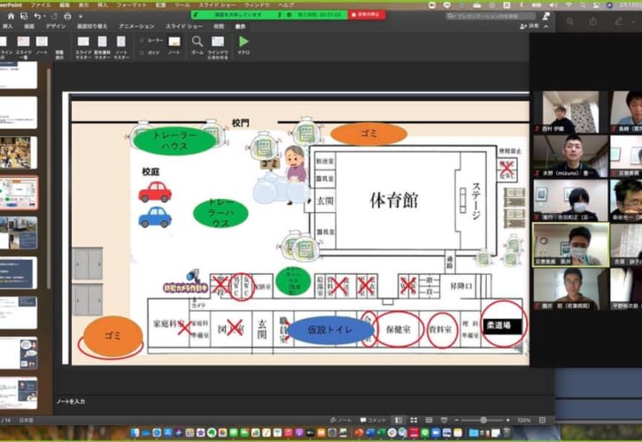Open the ファイル menu
The width and height of the screenshot is (642, 442).
(41, 5)
